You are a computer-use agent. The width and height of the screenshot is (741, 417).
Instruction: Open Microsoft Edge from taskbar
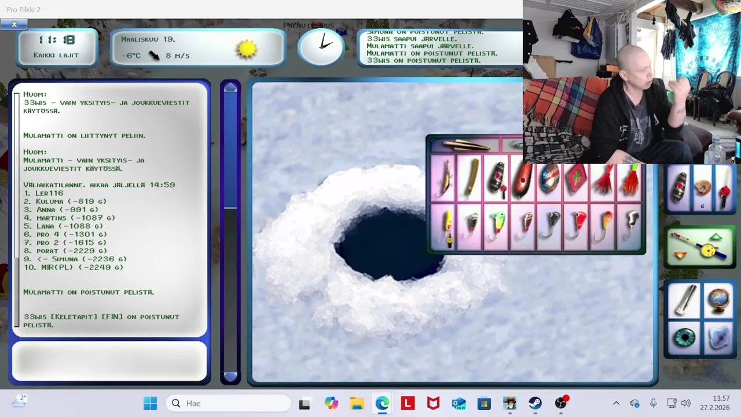coord(382,403)
